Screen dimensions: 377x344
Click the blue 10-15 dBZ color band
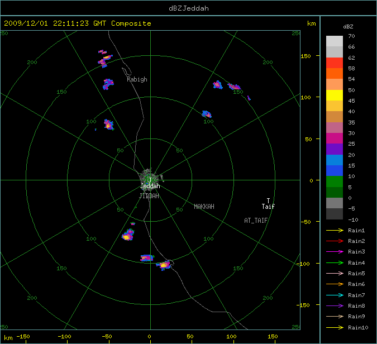pos(335,171)
